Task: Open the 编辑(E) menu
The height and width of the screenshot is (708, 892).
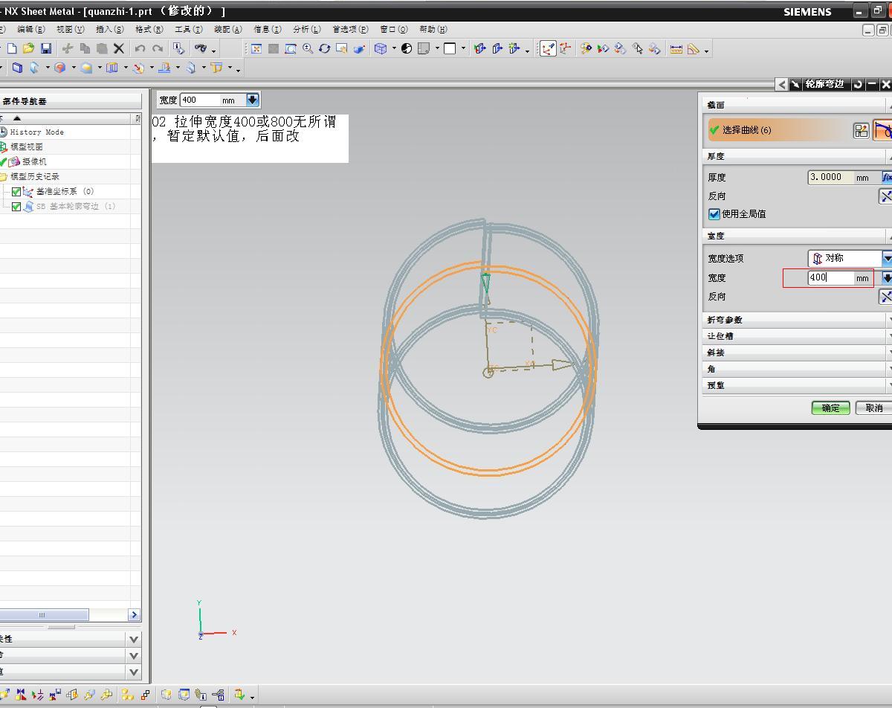Action: pyautogui.click(x=30, y=29)
